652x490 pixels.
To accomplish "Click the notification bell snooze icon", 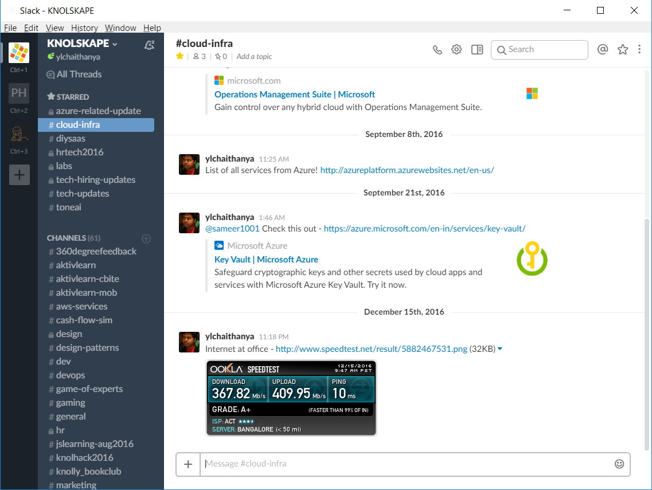I will [x=149, y=45].
